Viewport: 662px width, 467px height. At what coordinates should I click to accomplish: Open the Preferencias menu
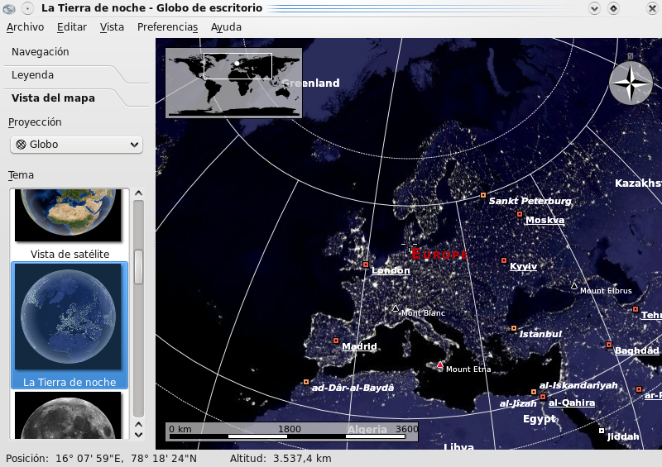click(168, 27)
